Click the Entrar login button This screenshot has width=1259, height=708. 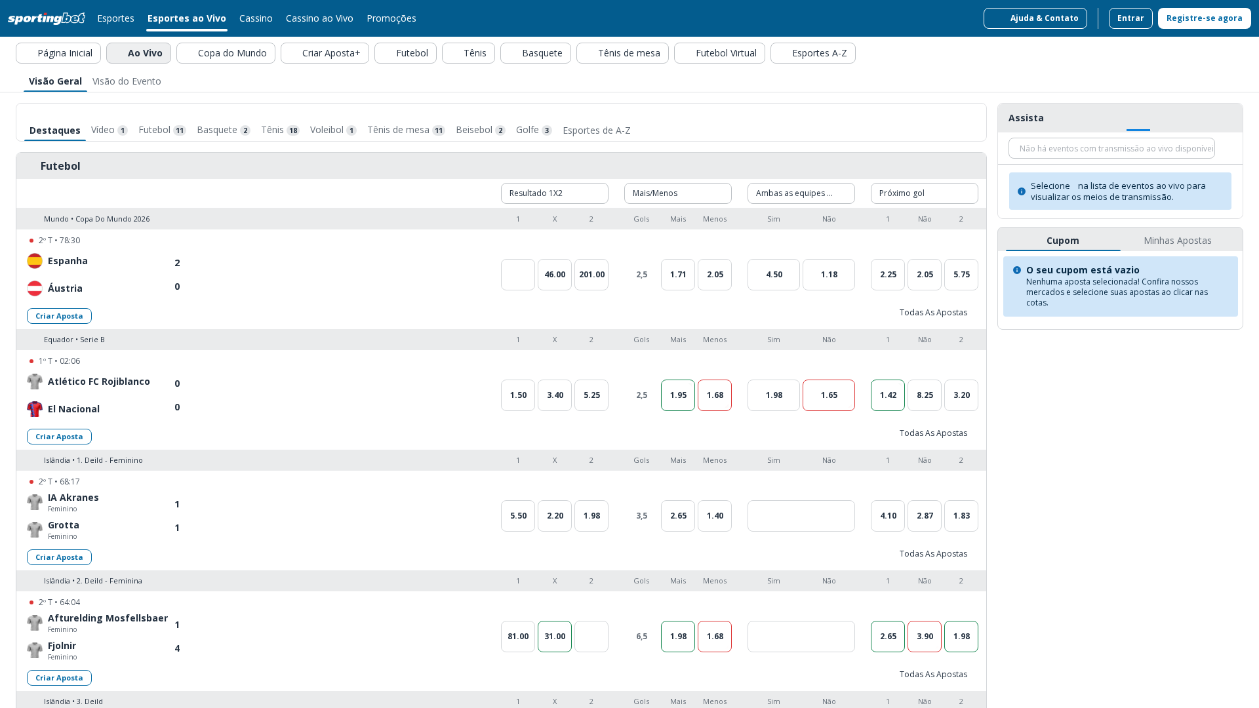(x=1130, y=18)
